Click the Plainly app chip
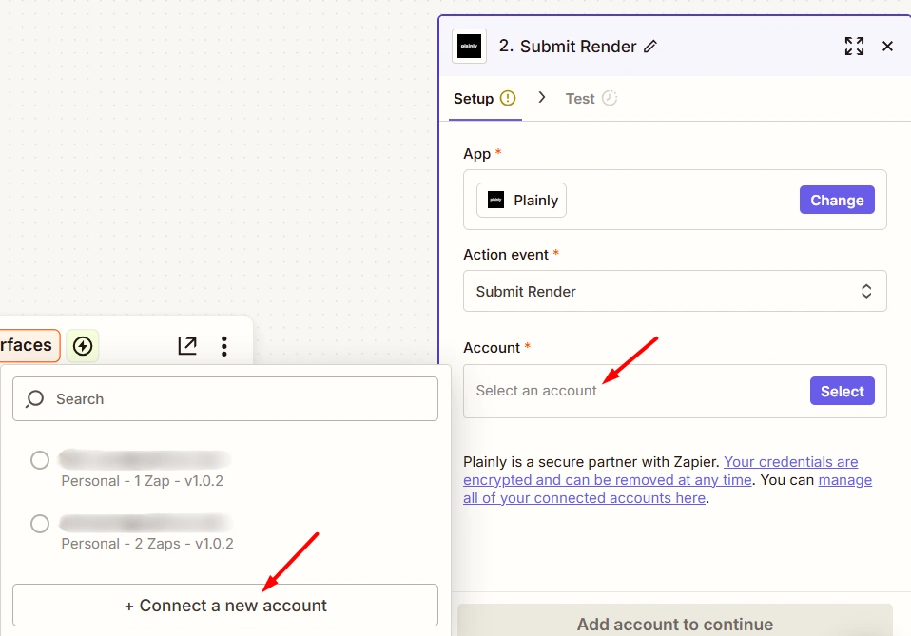This screenshot has height=636, width=911. point(521,201)
